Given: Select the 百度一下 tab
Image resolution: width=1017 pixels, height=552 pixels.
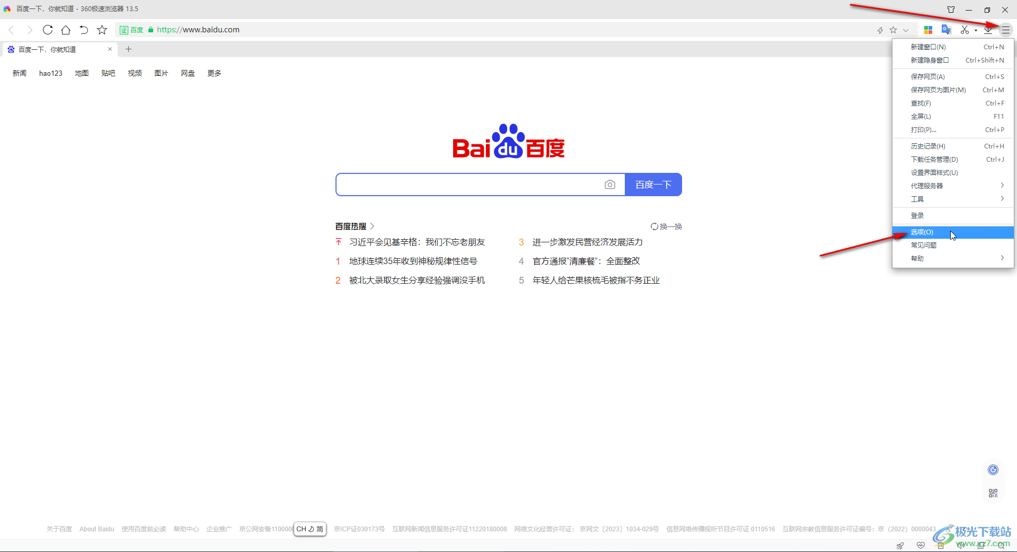Looking at the screenshot, I should tap(59, 49).
